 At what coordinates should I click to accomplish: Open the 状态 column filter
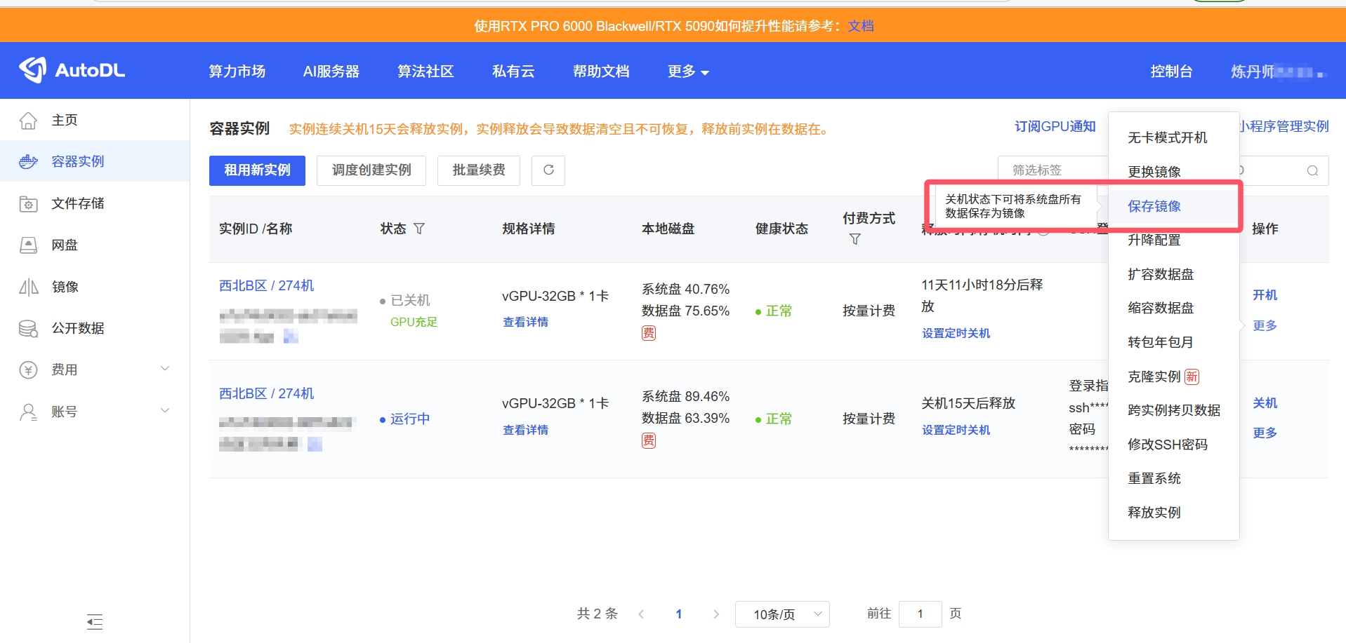point(419,228)
